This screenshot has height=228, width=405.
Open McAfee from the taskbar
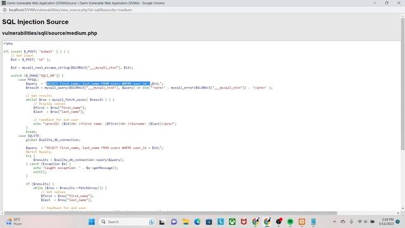(x=244, y=222)
